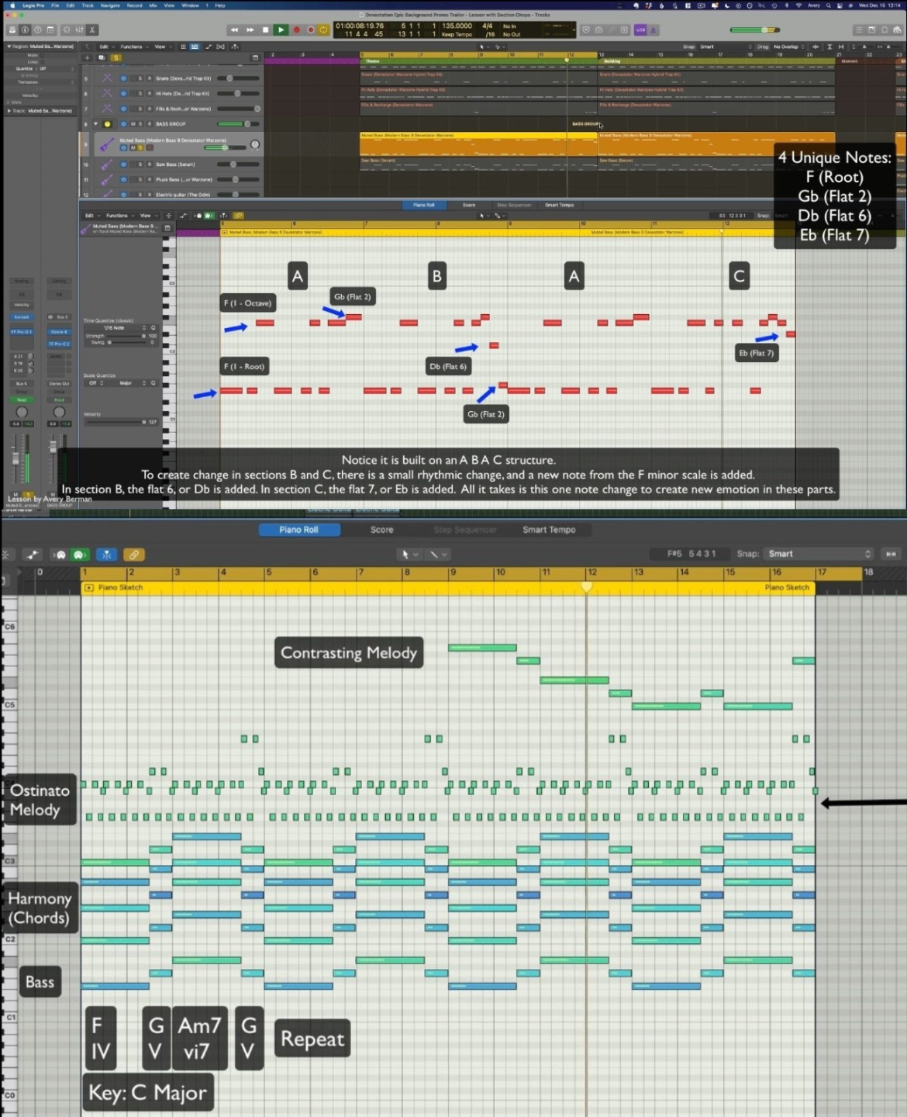Open the File menu in menu bar
Screen dimensions: 907x1117
pos(55,5)
